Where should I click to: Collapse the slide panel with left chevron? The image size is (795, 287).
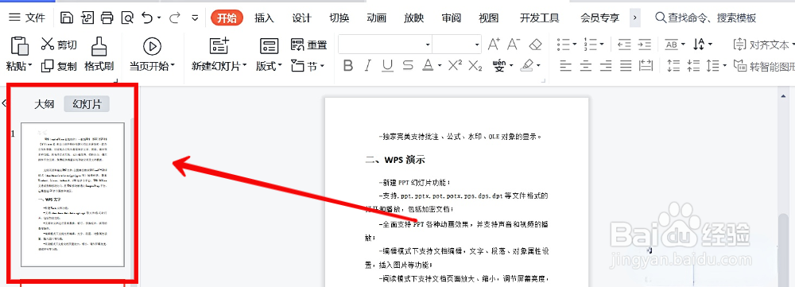(4, 103)
